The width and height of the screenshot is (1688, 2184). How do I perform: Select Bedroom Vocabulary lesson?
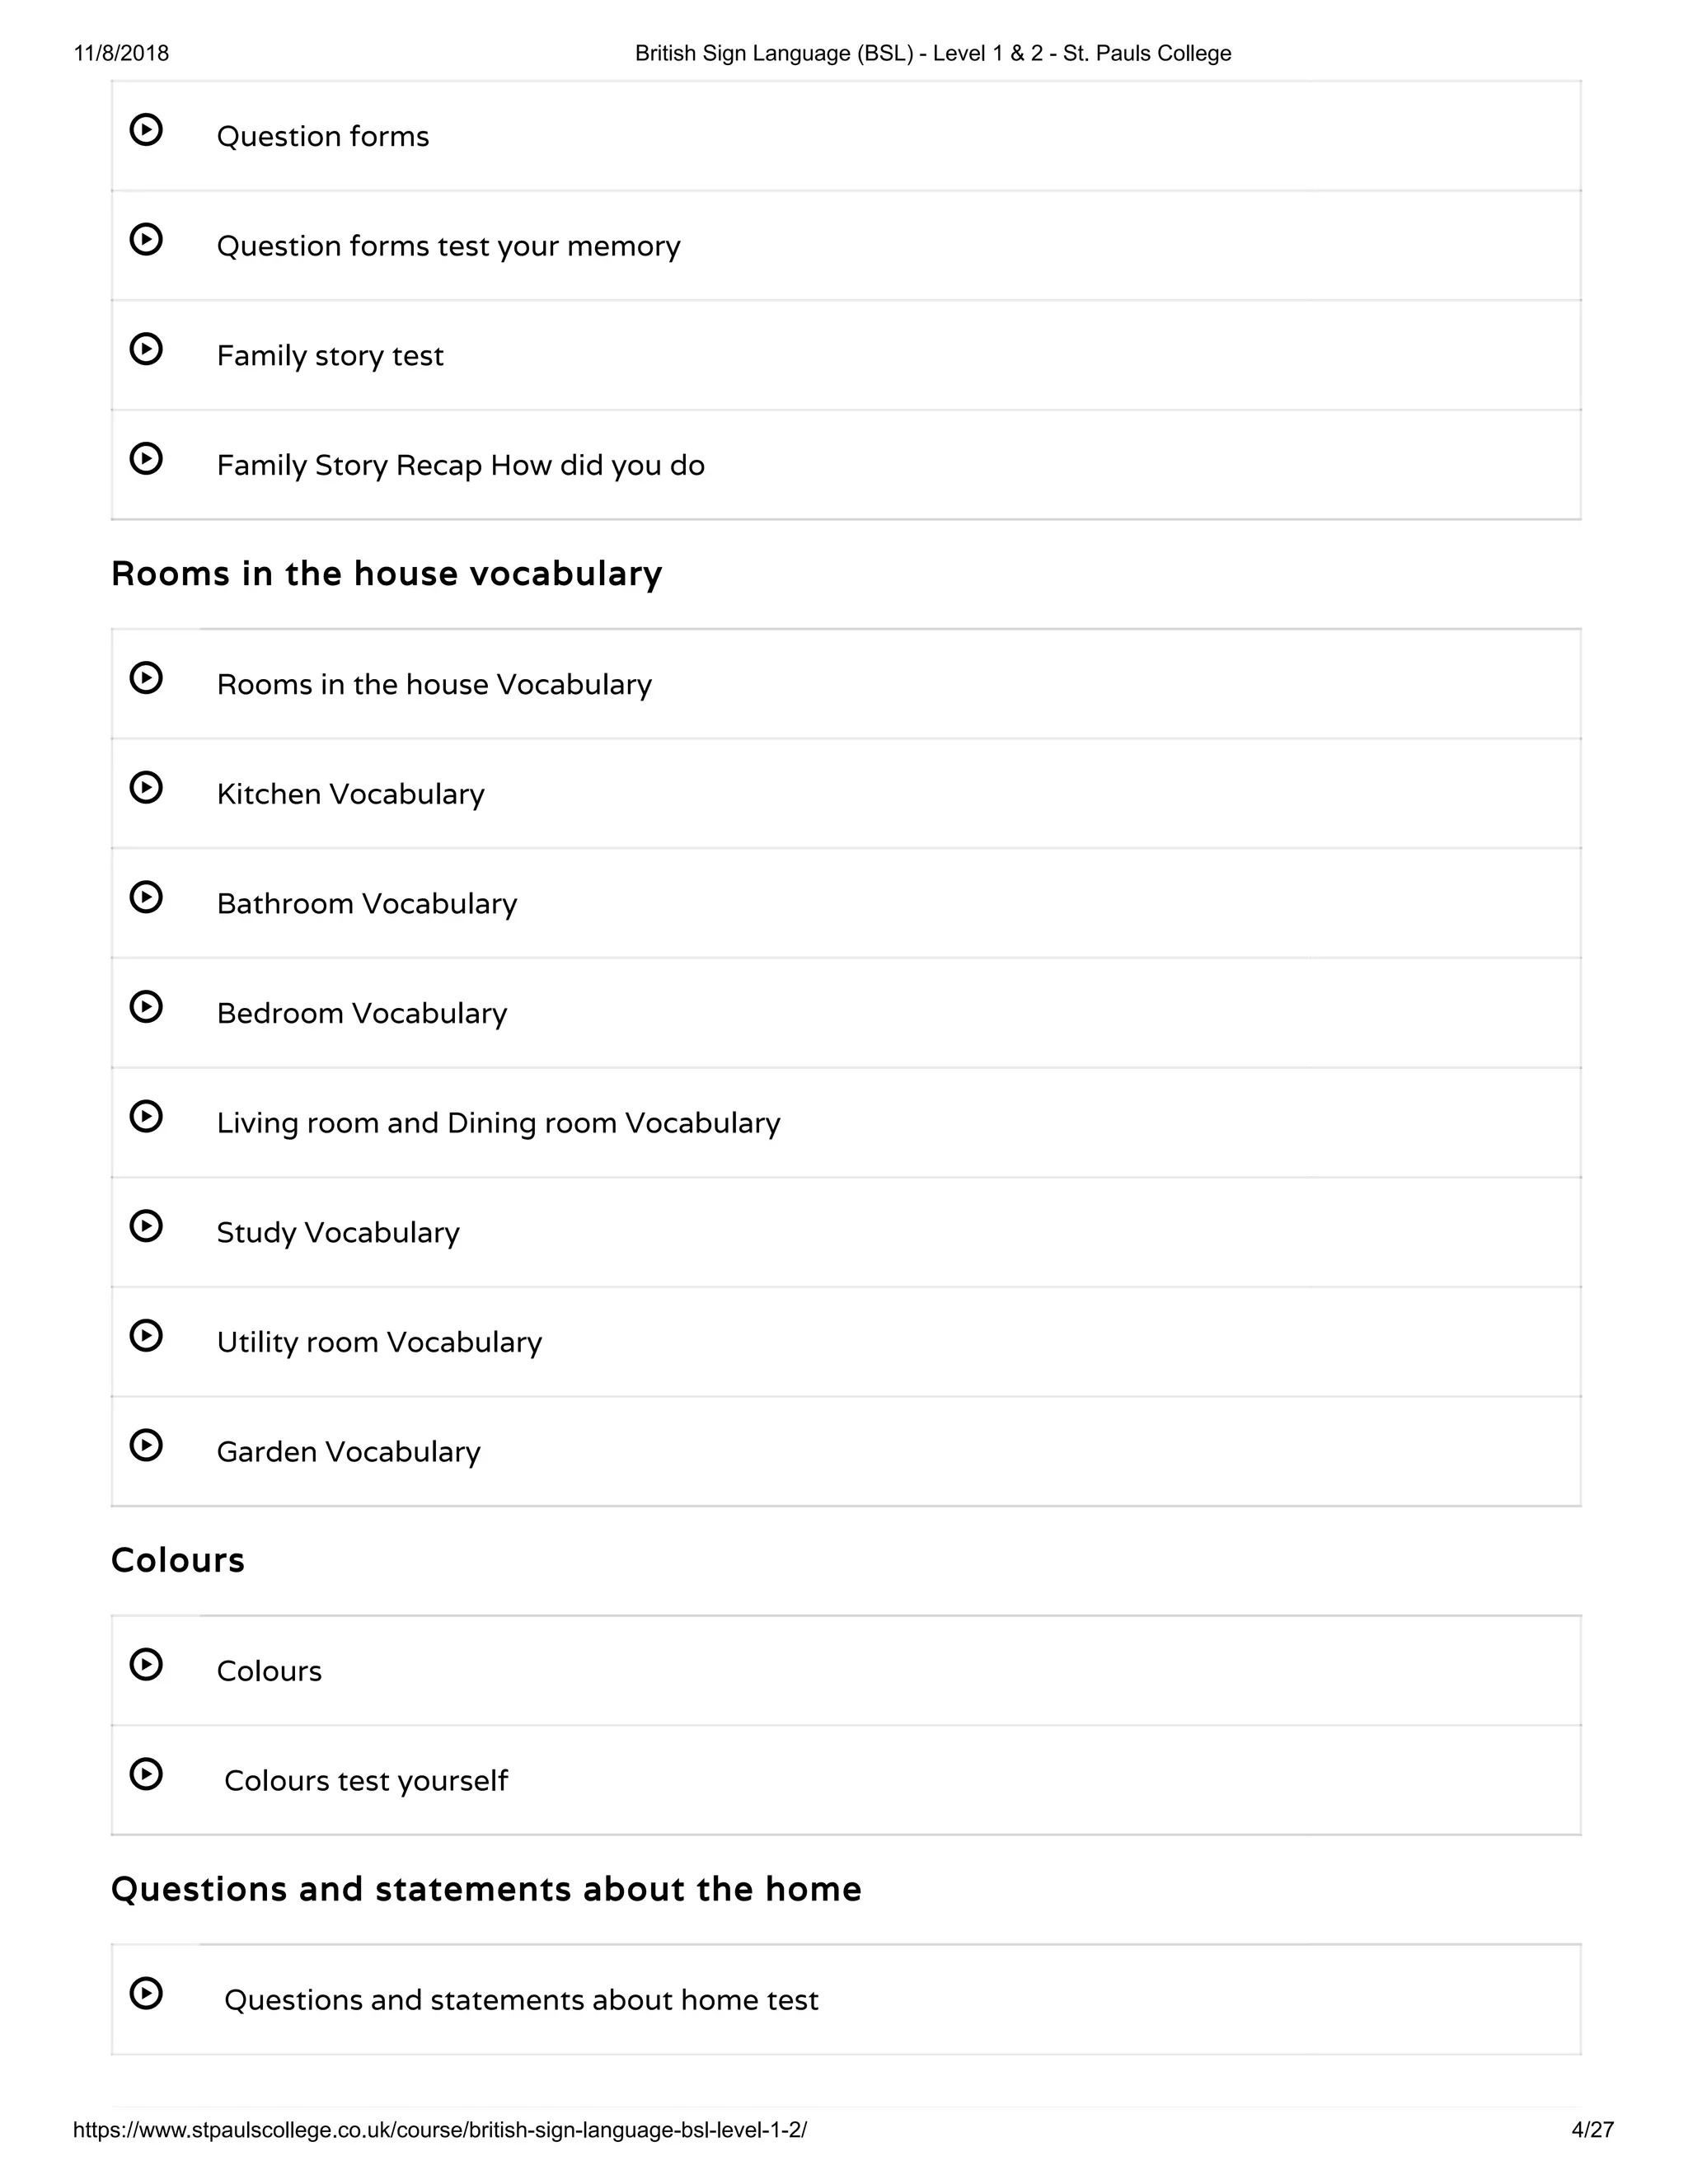pyautogui.click(x=362, y=1013)
